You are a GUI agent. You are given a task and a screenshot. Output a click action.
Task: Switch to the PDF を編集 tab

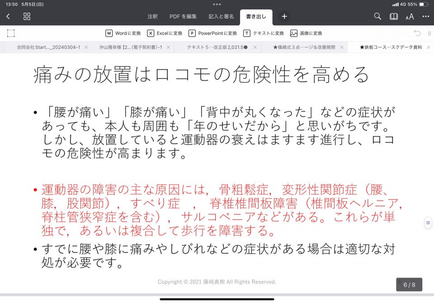(x=183, y=17)
